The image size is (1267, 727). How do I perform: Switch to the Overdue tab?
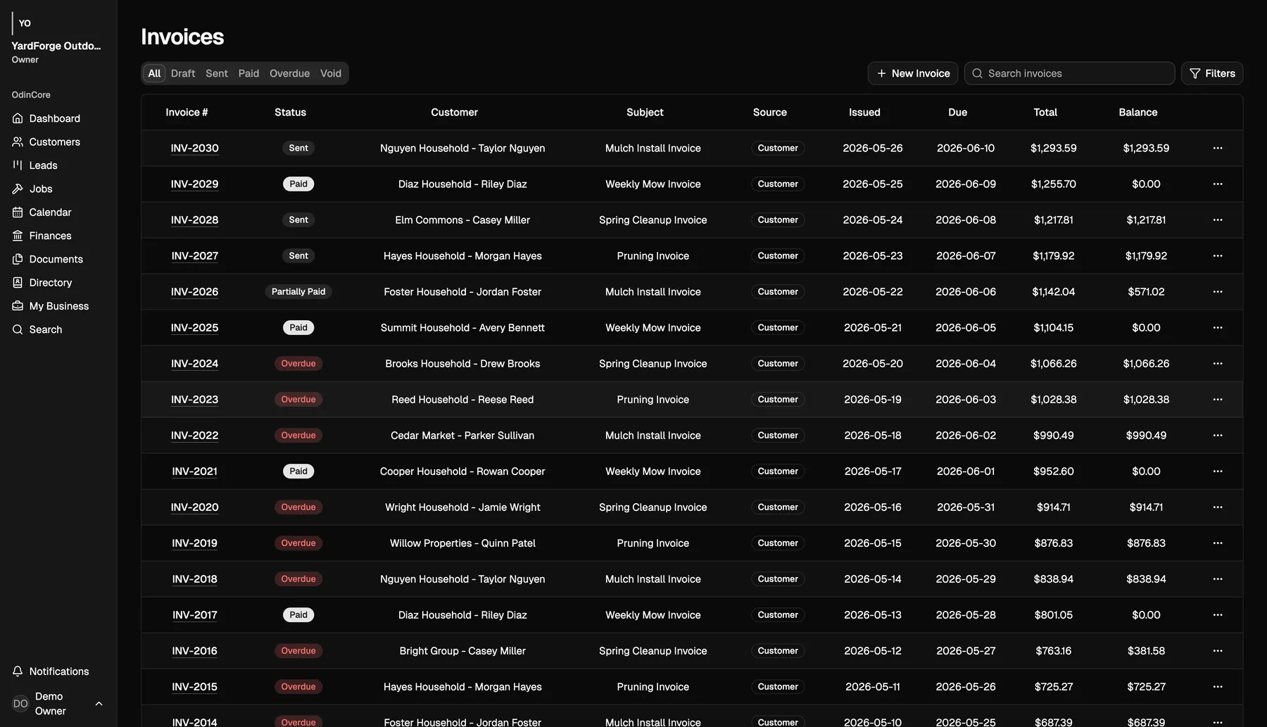289,73
